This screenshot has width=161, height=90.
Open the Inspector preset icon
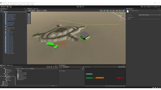click(159, 10)
